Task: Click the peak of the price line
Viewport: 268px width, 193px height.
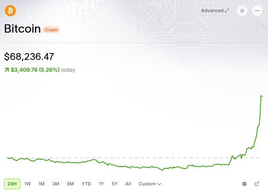Action: 262,96
